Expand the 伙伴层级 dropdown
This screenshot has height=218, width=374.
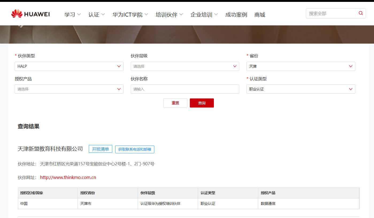185,66
